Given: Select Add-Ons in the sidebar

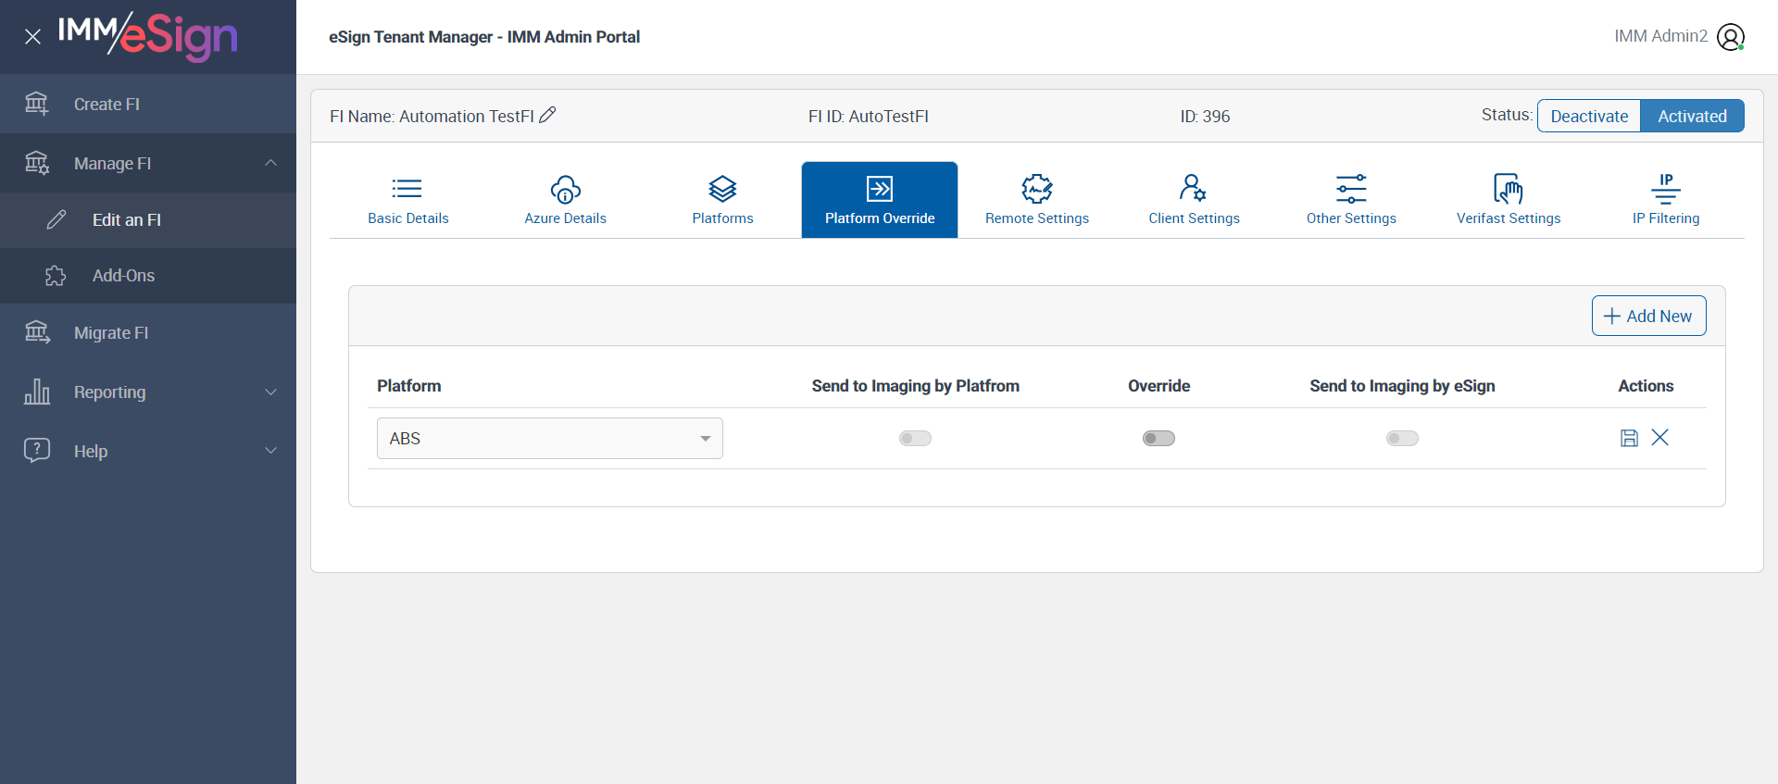Looking at the screenshot, I should (123, 276).
